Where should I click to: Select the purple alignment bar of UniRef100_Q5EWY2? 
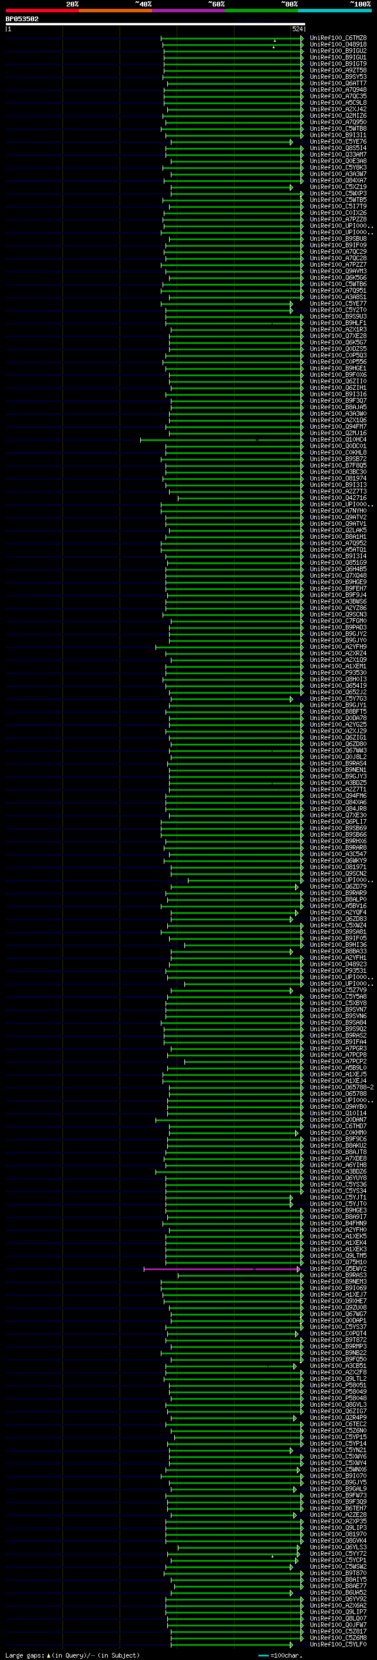click(221, 1269)
